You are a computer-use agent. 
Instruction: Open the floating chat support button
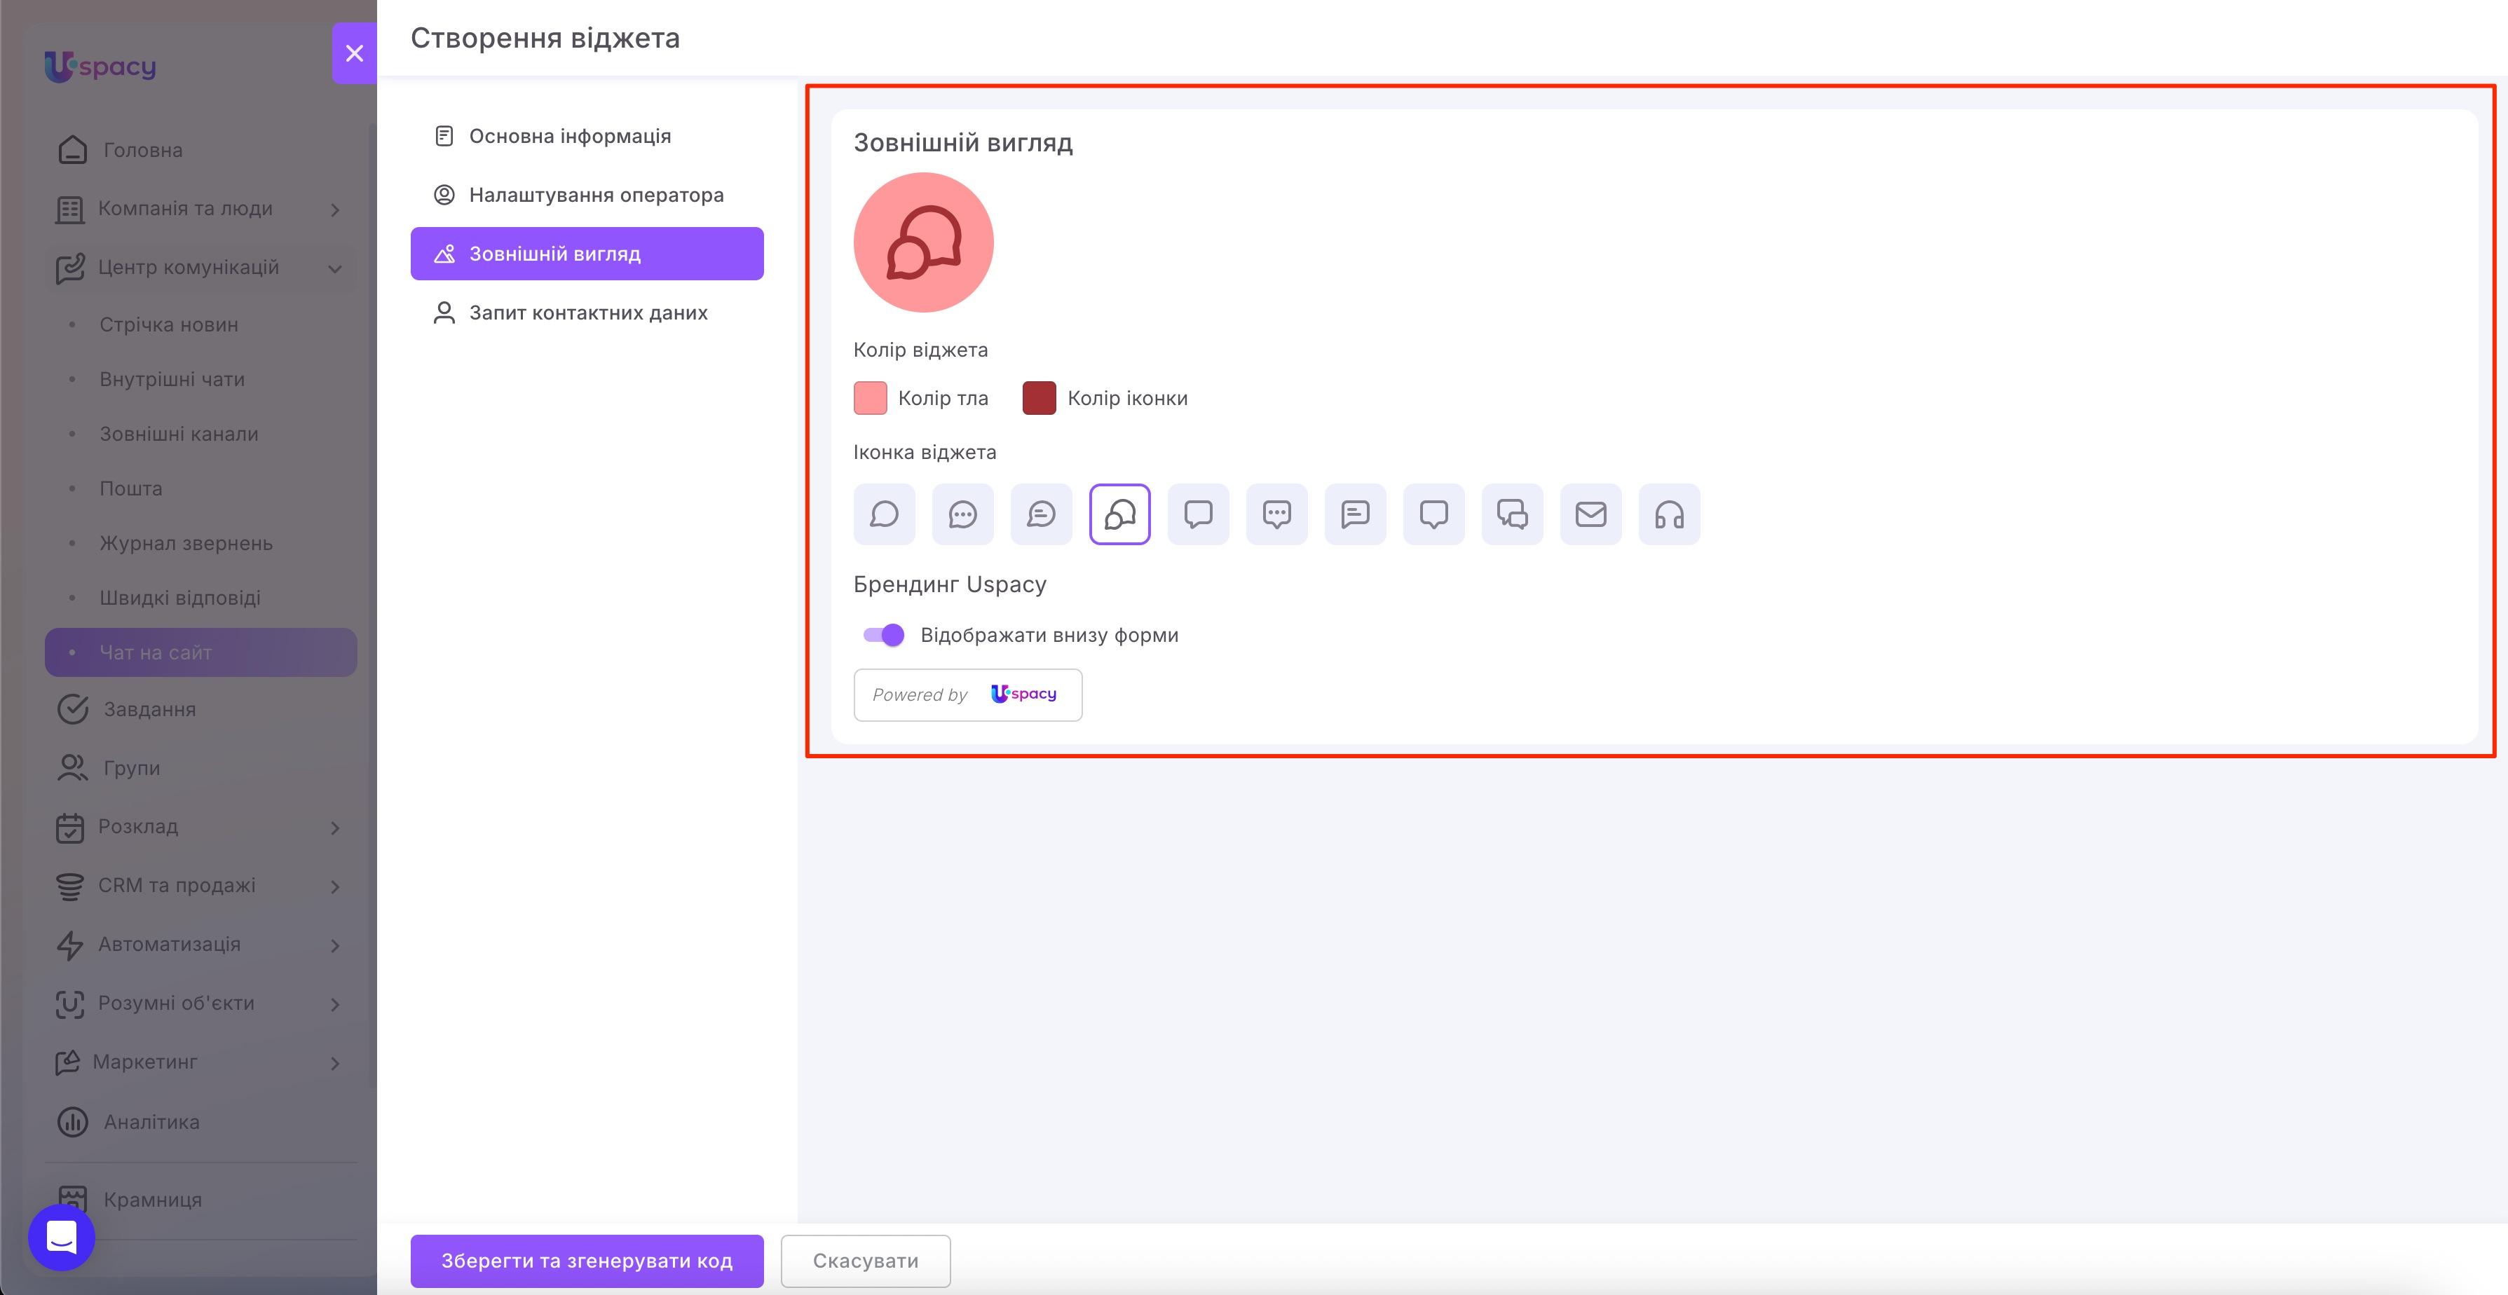coord(62,1238)
